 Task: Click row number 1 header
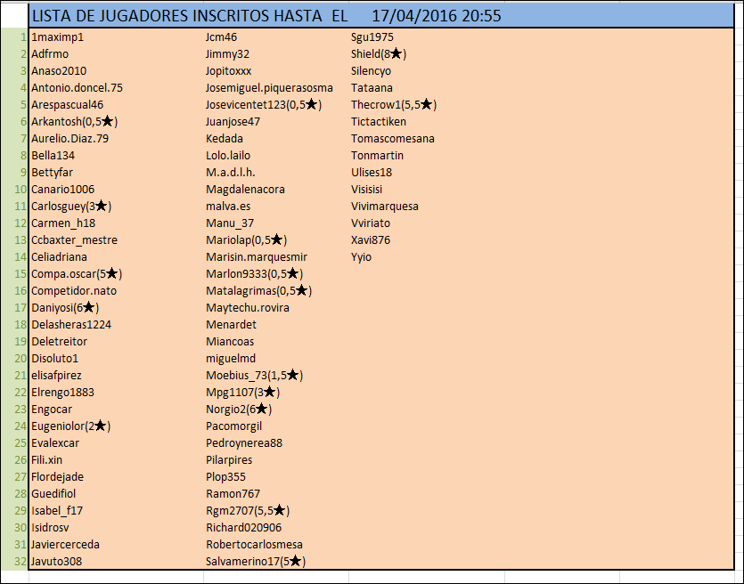(20, 37)
